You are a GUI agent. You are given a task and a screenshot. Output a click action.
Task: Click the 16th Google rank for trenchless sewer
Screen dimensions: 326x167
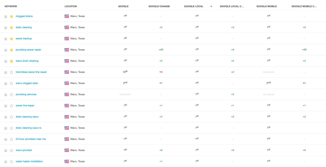[x=125, y=72]
